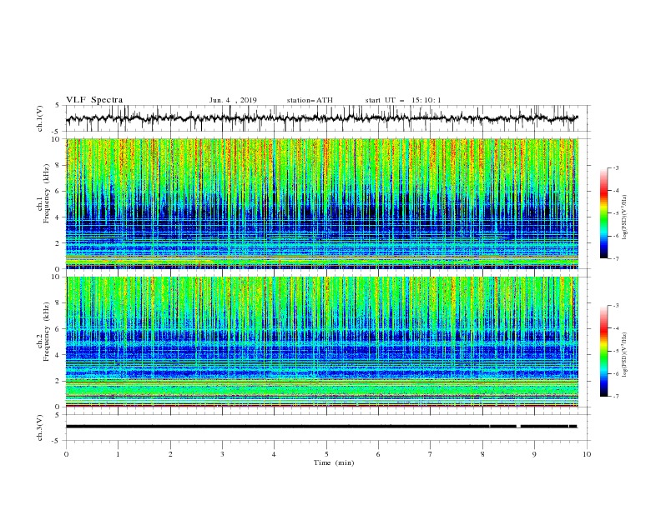Image resolution: width=661 pixels, height=510 pixels.
Task: Click the white gap in ch.3 trace
Action: click(518, 427)
